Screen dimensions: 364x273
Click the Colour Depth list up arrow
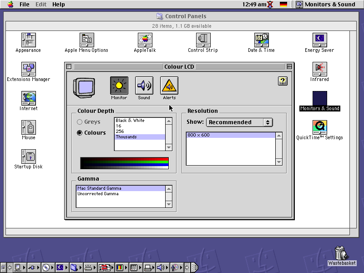tap(169, 121)
